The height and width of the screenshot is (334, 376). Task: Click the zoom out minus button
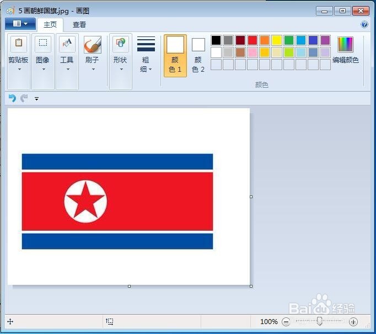pos(286,321)
